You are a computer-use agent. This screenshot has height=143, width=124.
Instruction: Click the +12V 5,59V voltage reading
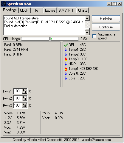click(x=15, y=118)
